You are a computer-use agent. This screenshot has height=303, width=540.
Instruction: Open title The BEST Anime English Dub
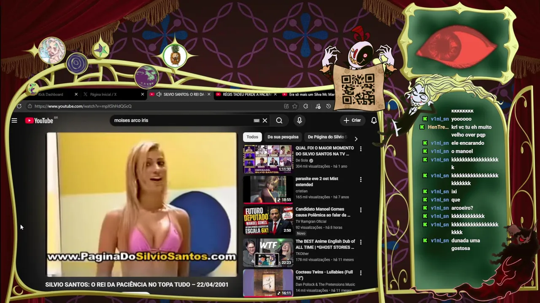click(325, 244)
